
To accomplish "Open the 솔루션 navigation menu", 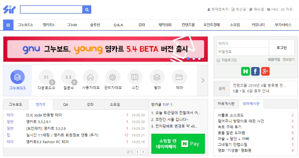I will click(95, 25).
